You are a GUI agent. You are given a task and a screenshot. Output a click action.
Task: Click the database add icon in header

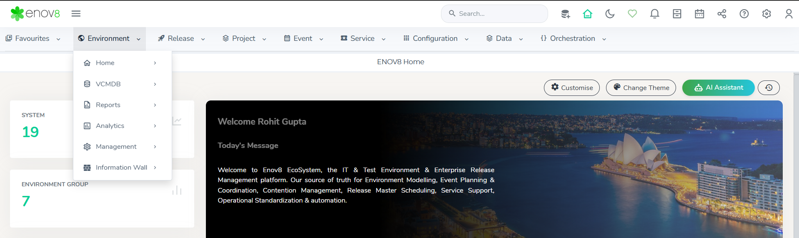pos(565,14)
